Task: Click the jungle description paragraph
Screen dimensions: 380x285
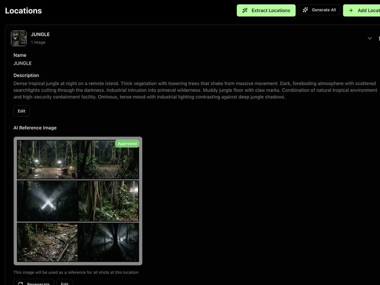Action: tap(195, 90)
